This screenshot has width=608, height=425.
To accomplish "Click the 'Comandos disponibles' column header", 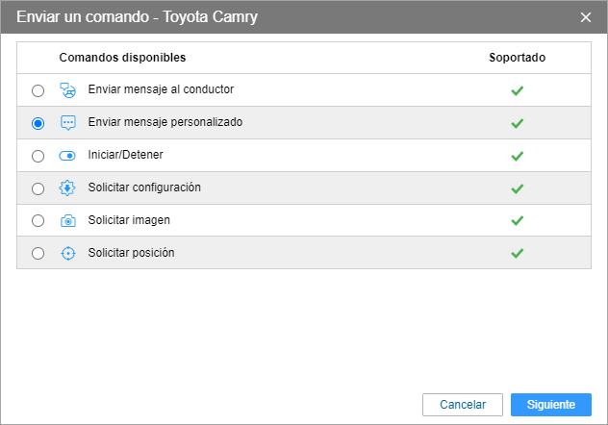I will coord(122,58).
